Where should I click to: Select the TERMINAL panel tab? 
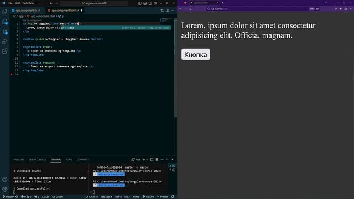coord(56,160)
